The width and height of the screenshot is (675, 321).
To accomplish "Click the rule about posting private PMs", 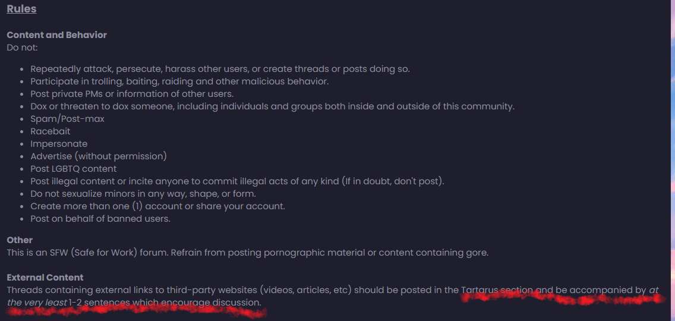I will tap(132, 94).
